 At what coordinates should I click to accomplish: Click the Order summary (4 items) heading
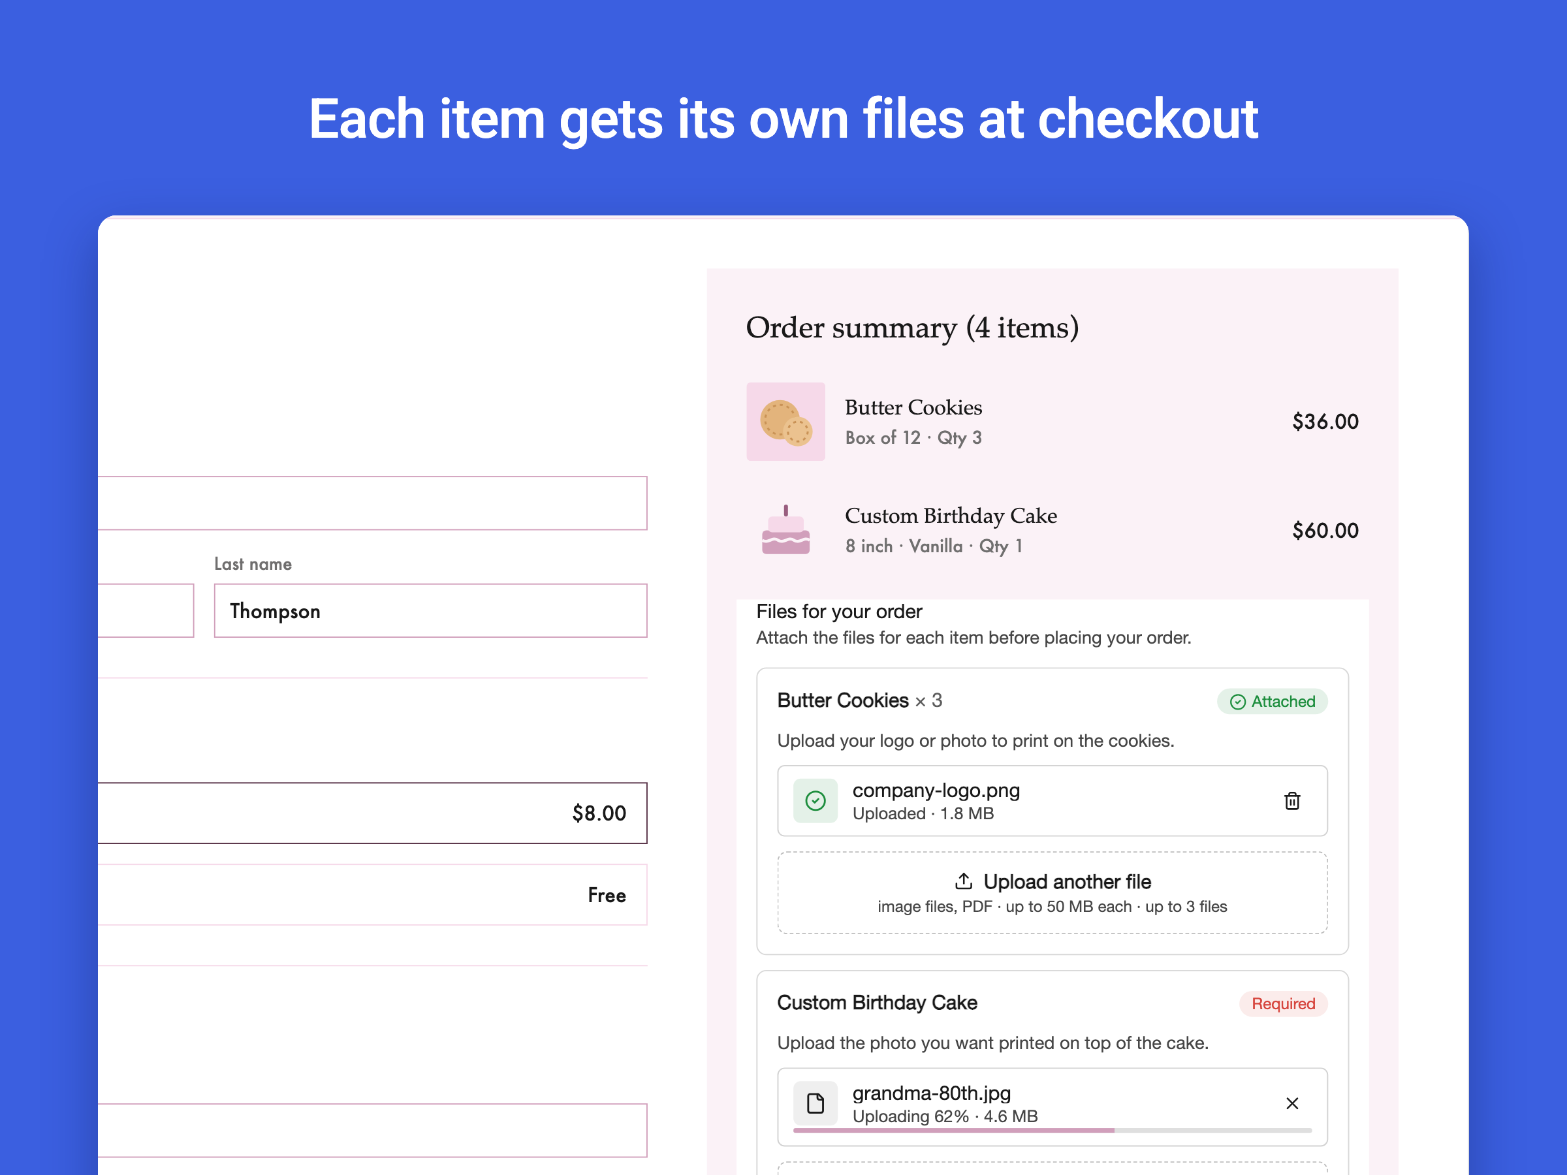point(912,328)
